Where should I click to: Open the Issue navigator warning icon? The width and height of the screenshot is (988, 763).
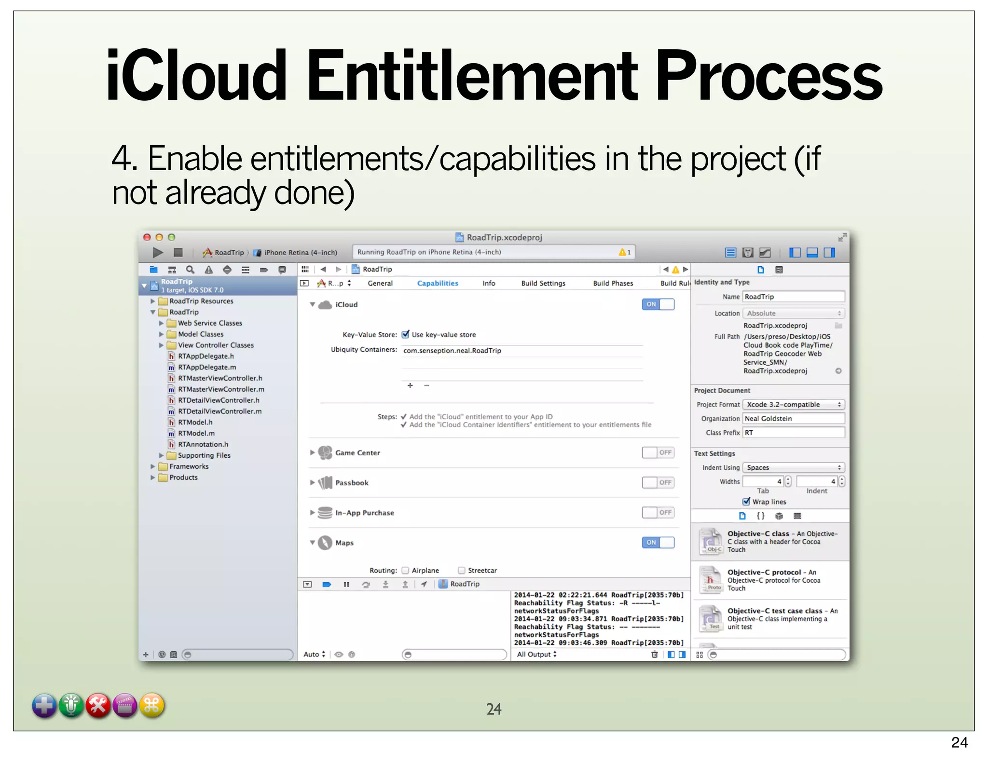point(208,270)
